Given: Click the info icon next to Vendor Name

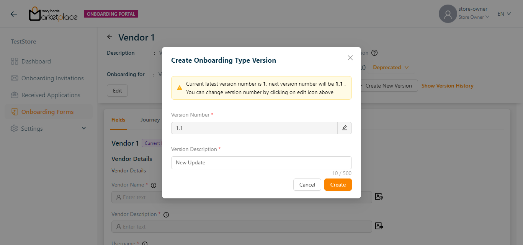Looking at the screenshot, I should point(154,185).
